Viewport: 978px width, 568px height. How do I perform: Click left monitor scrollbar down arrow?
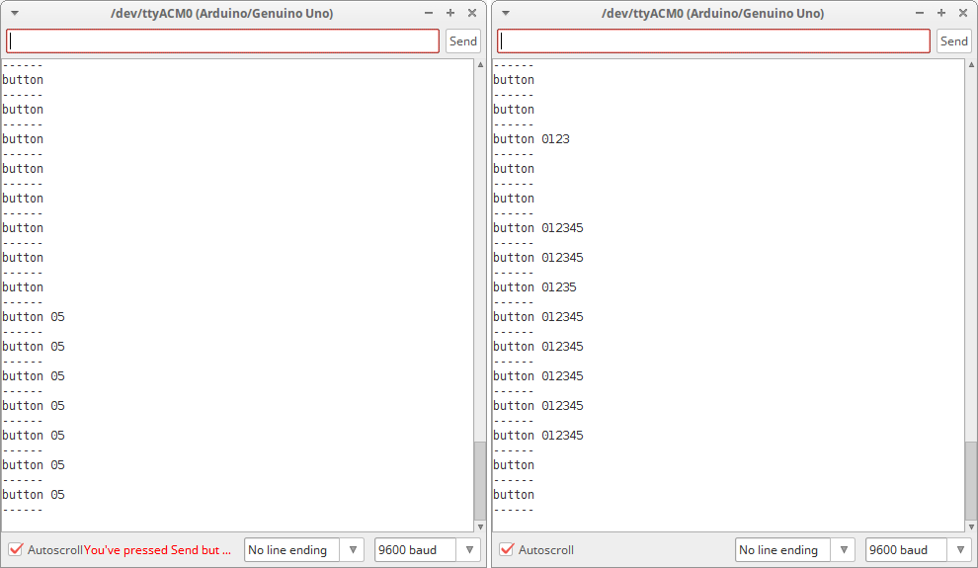click(480, 527)
